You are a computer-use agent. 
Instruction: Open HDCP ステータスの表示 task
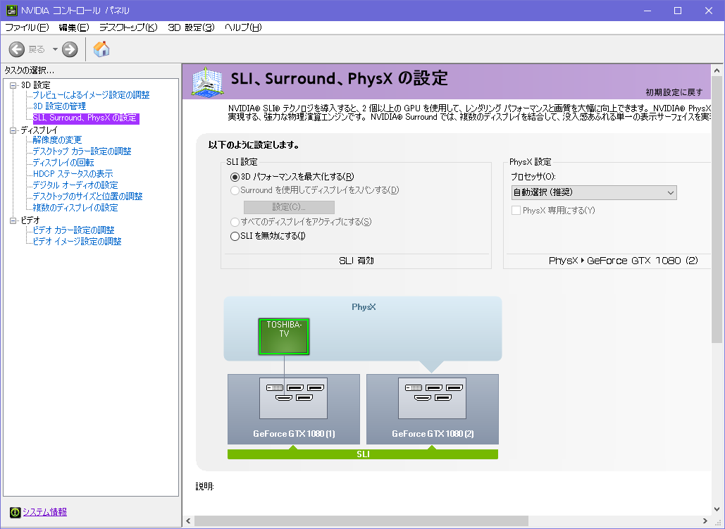coord(73,174)
